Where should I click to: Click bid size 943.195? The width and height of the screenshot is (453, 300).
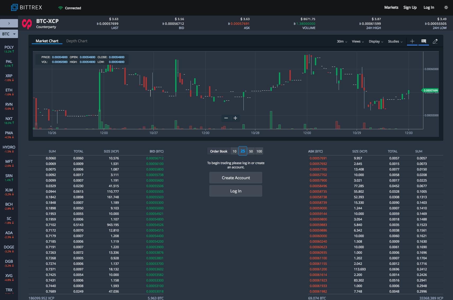(113, 225)
